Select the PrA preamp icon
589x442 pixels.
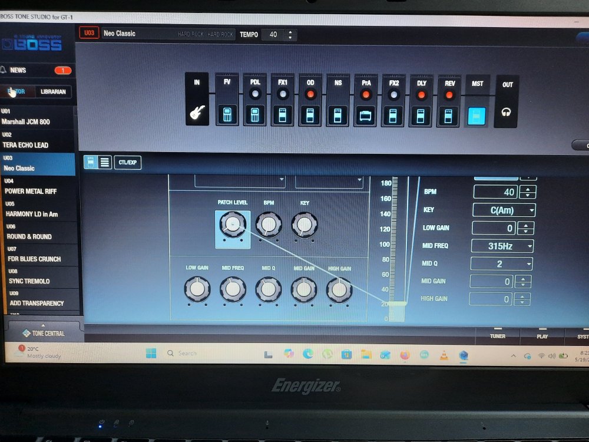tap(366, 116)
